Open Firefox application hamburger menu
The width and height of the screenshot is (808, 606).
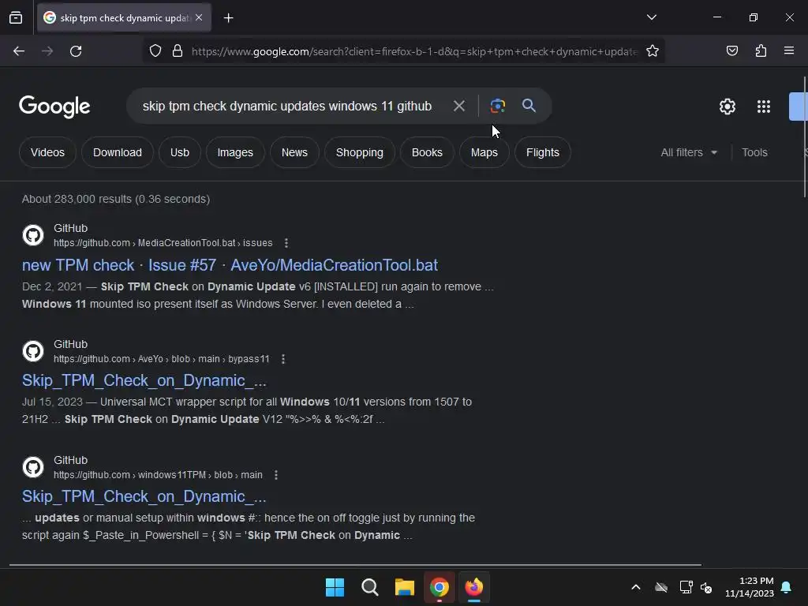(789, 50)
